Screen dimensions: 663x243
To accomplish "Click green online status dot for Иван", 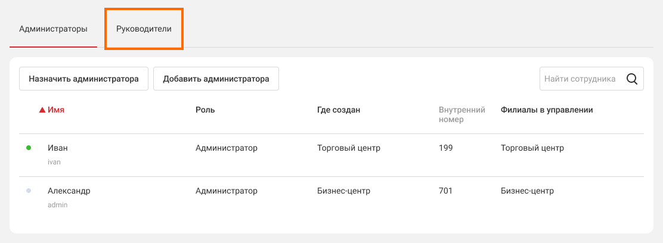I will coord(29,148).
